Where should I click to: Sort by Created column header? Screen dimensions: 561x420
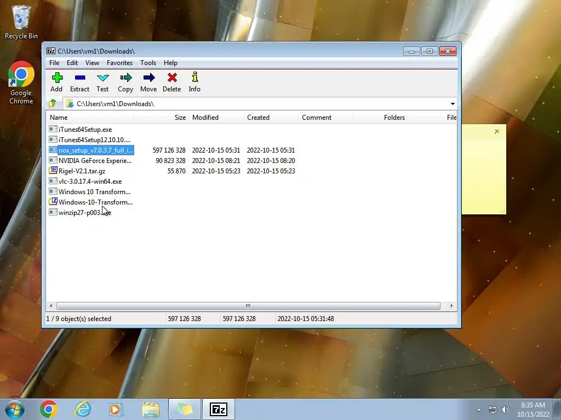click(271, 118)
